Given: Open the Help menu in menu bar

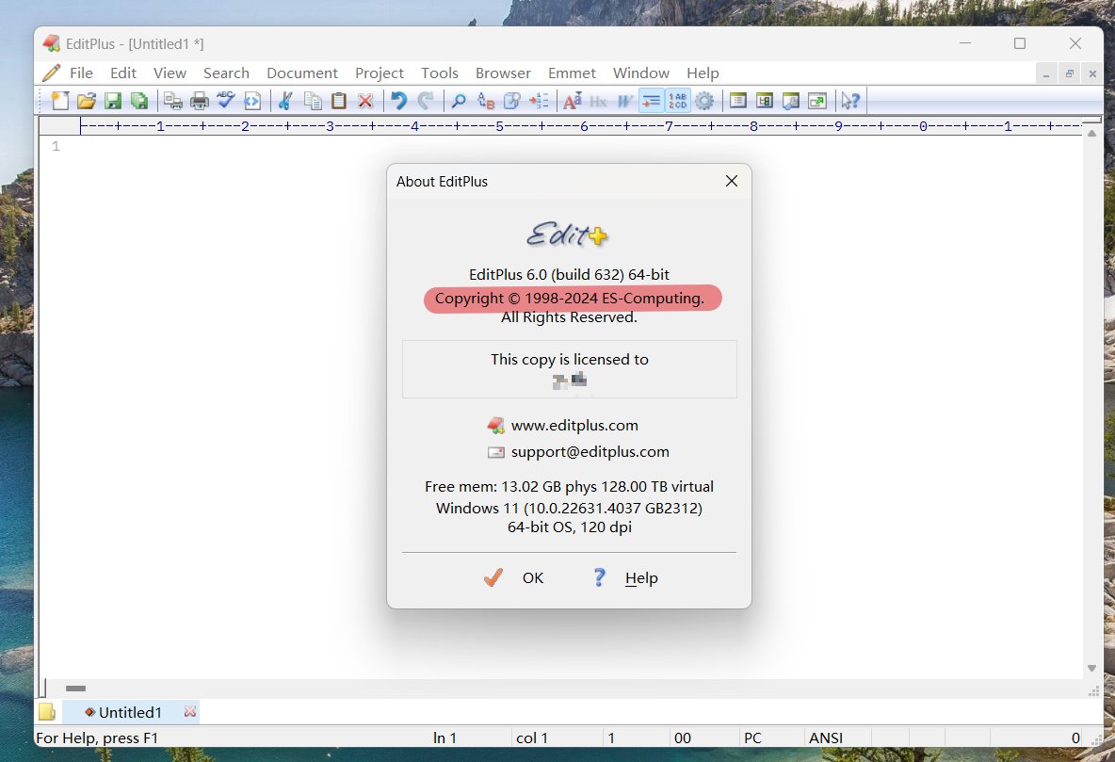Looking at the screenshot, I should 703,73.
